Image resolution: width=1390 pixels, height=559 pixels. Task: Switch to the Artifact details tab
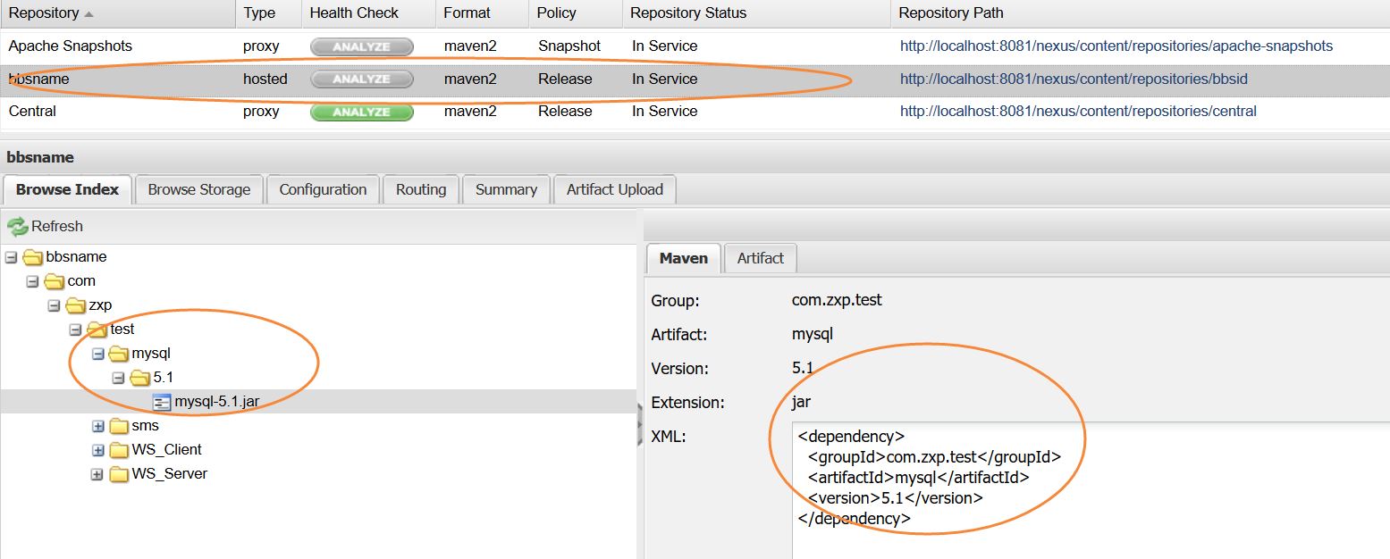(760, 258)
